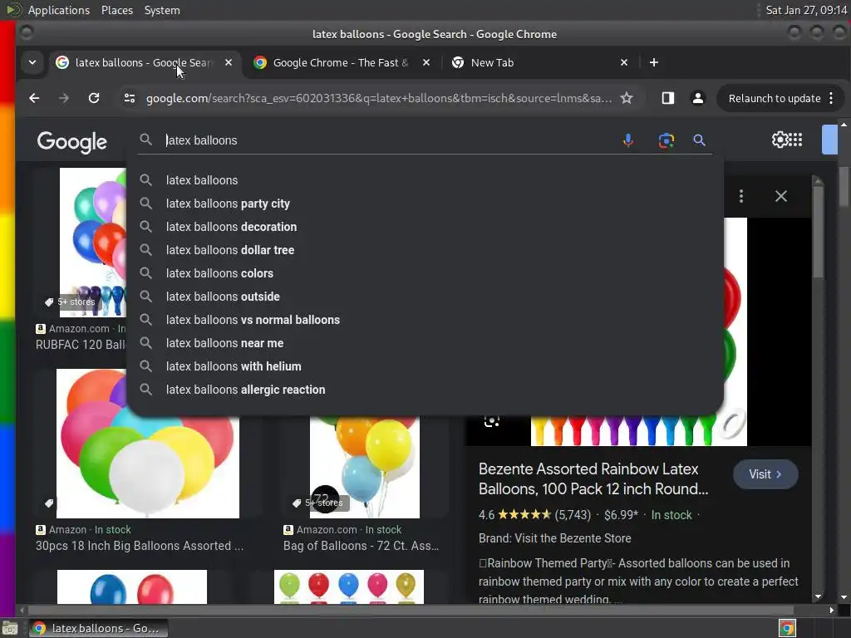Open the System menu
Viewport: 851px width, 638px height.
[x=162, y=10]
